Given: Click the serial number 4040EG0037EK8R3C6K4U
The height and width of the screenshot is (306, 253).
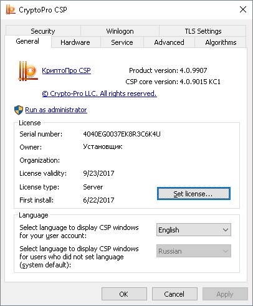Looking at the screenshot, I should [122, 134].
